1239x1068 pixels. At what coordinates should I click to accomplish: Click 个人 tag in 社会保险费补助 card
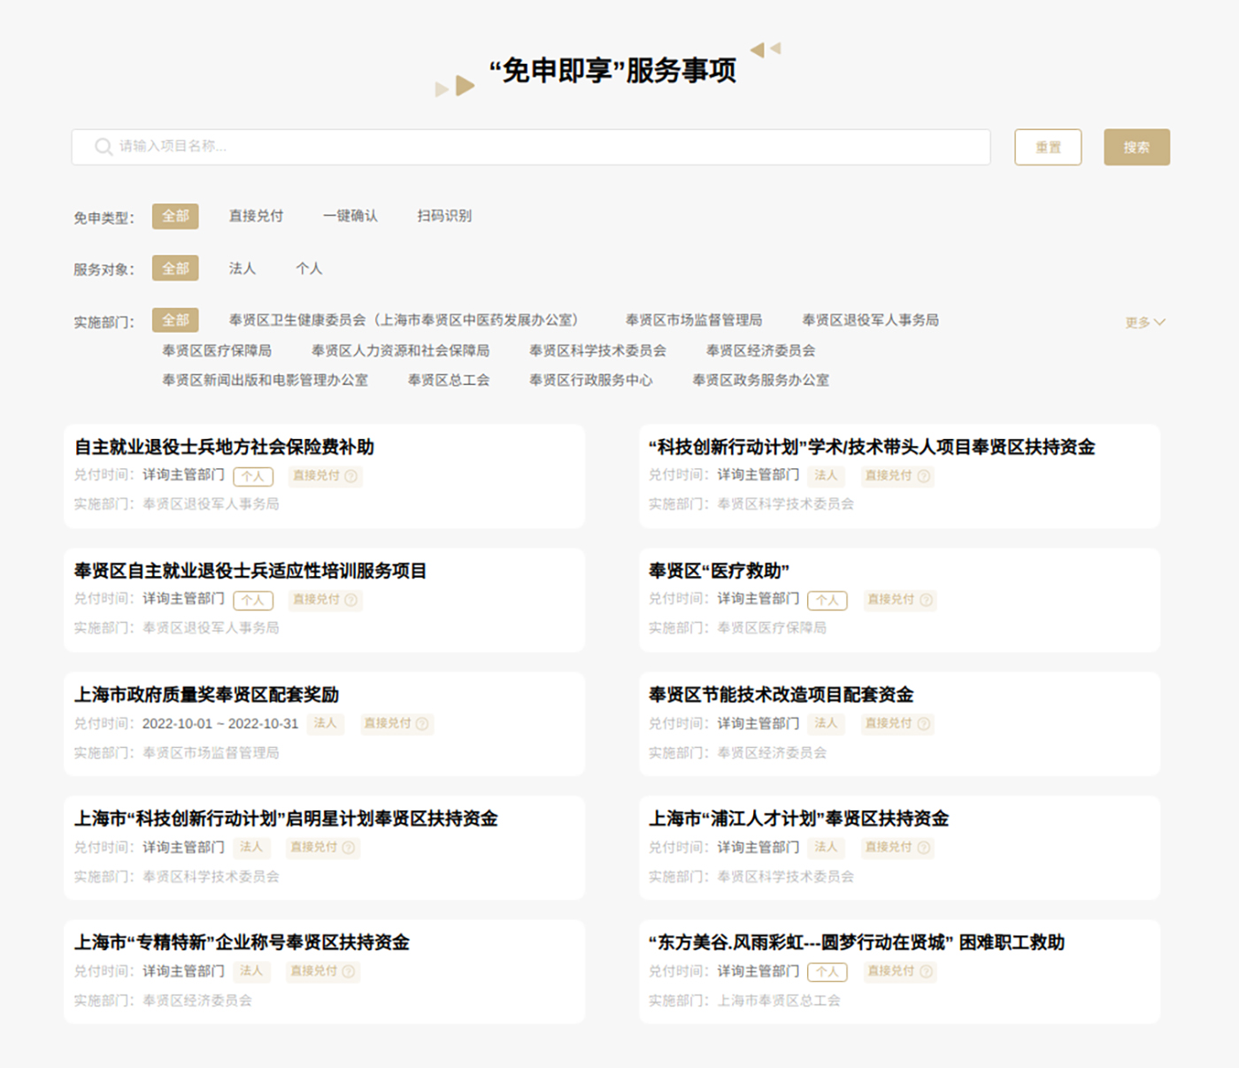(x=253, y=476)
